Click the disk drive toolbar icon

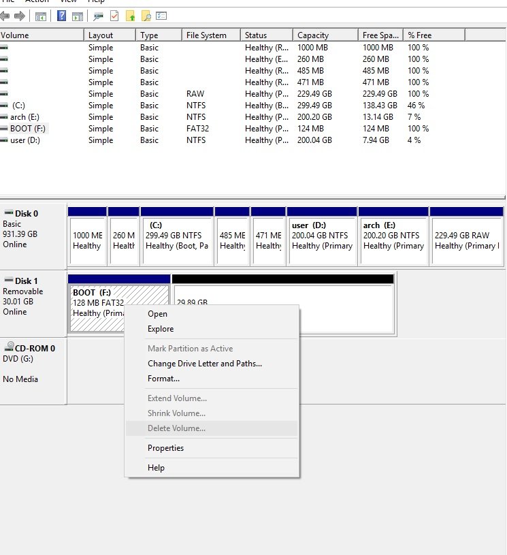pos(99,16)
